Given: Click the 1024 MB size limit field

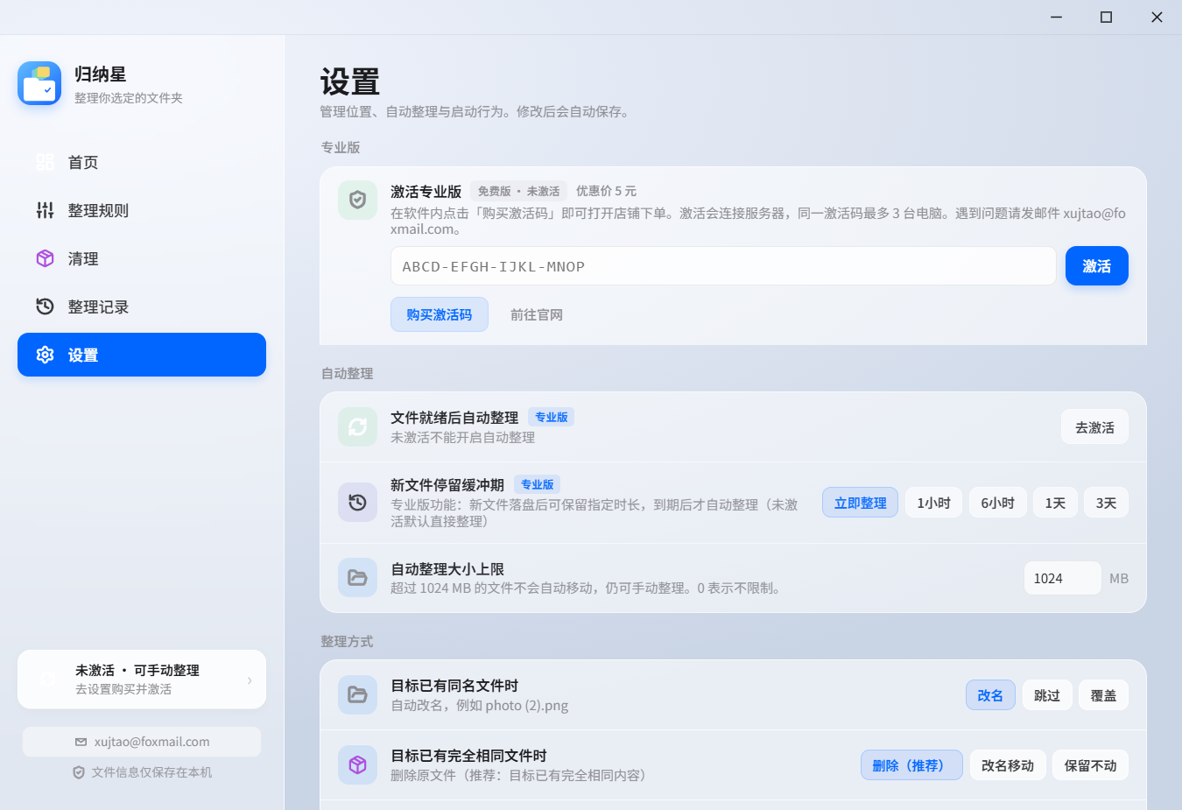Looking at the screenshot, I should 1062,578.
